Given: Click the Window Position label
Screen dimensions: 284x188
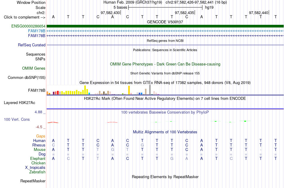Looking at the screenshot, I should coord(31,2).
